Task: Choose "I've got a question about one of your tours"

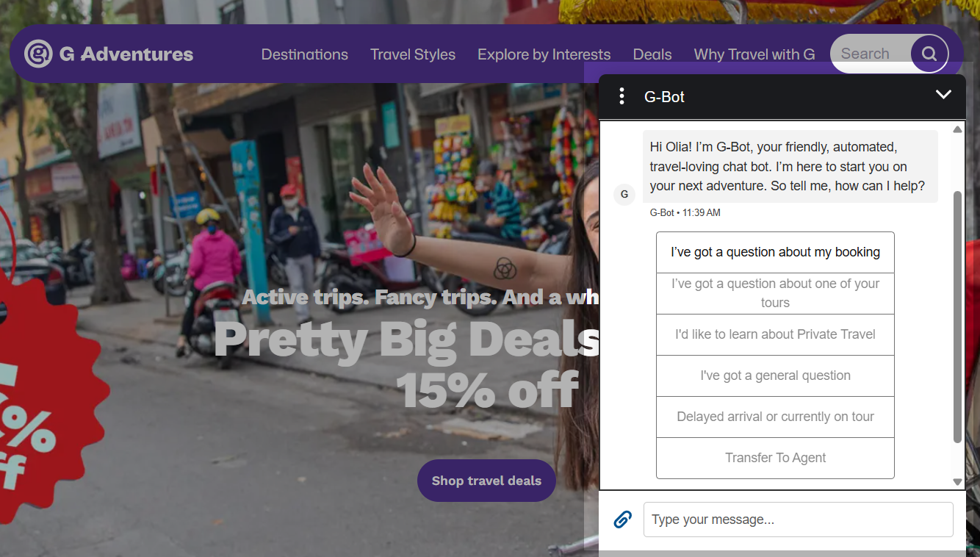Action: 775,292
